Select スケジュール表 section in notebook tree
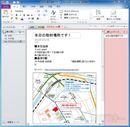This screenshot has height=127, width=130. pyautogui.click(x=14, y=42)
